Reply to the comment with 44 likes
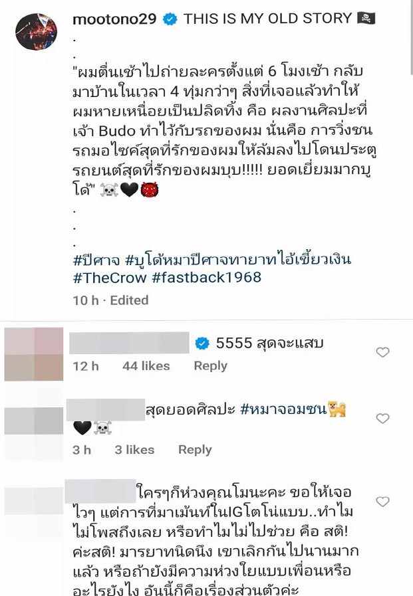 click(210, 365)
